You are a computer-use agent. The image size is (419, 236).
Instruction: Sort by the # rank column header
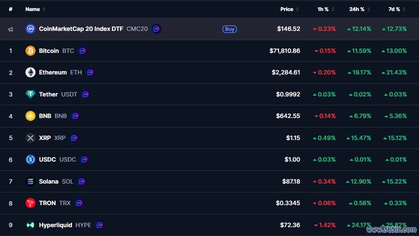[x=11, y=9]
